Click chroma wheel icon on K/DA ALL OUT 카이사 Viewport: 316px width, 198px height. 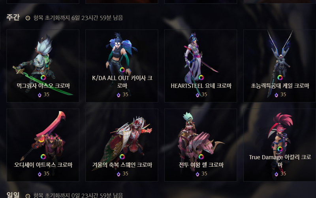point(122,70)
